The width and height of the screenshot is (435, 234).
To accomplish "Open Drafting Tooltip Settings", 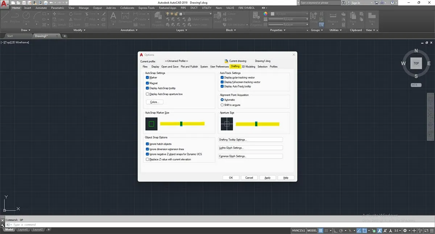I will pos(250,139).
